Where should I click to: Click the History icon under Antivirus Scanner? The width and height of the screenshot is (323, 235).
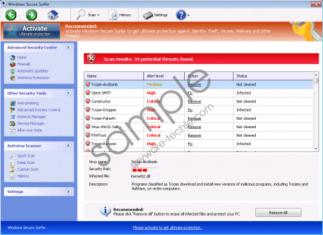[x=13, y=176]
